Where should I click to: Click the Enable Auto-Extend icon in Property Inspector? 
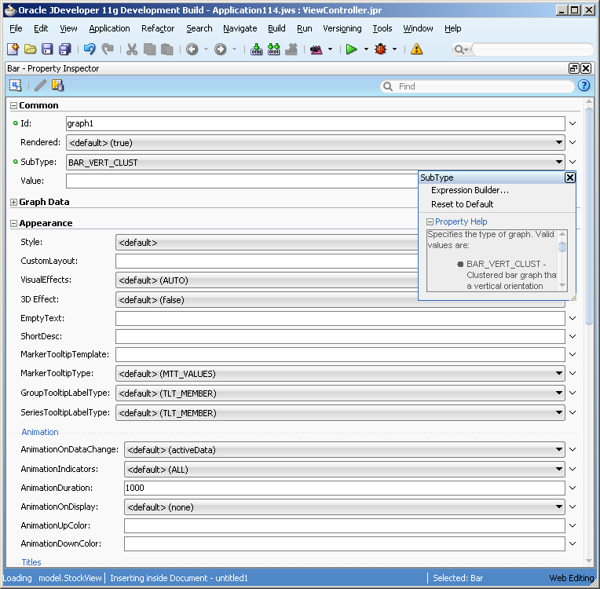(15, 86)
